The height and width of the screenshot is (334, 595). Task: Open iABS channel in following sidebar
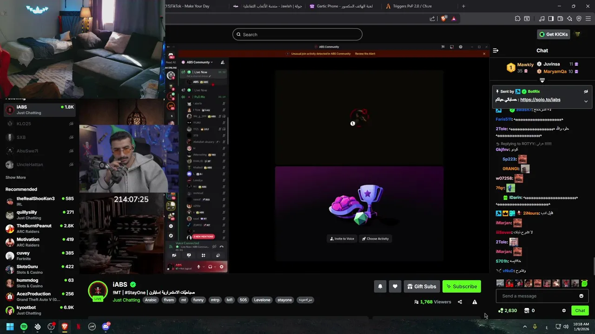click(40, 110)
